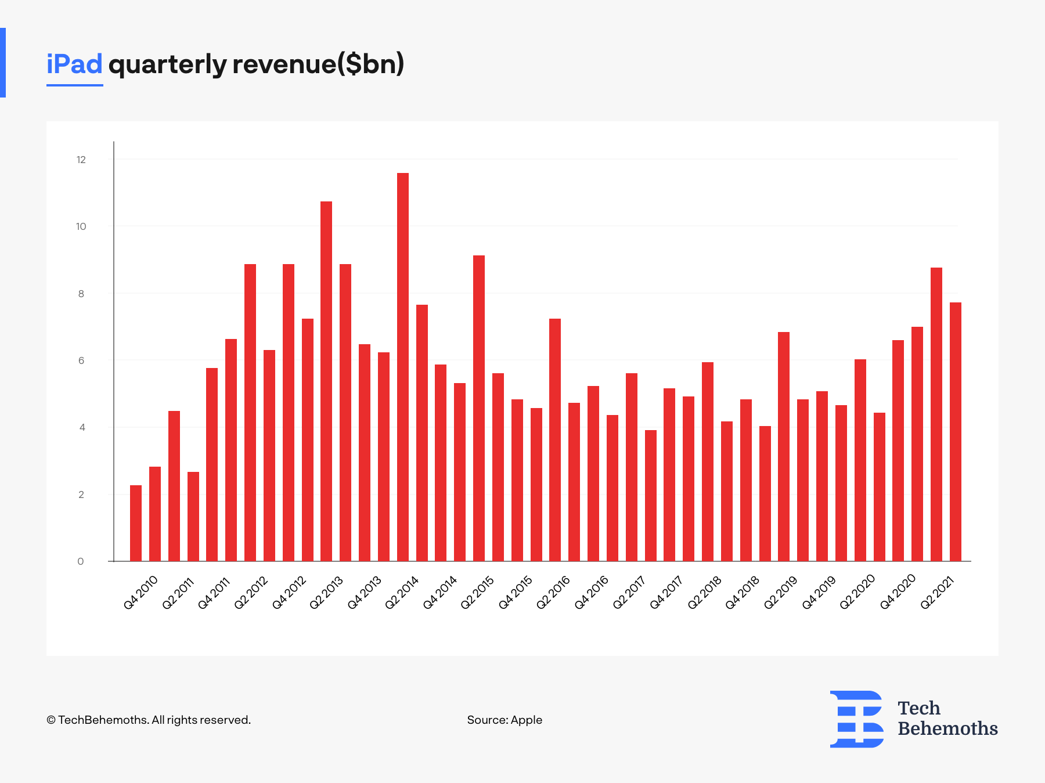Viewport: 1045px width, 783px height.
Task: Click the y-axis value 6
Action: pos(81,360)
